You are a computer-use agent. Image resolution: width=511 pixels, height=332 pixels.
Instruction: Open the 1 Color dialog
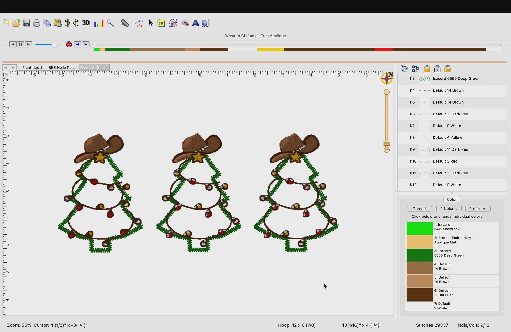point(449,208)
